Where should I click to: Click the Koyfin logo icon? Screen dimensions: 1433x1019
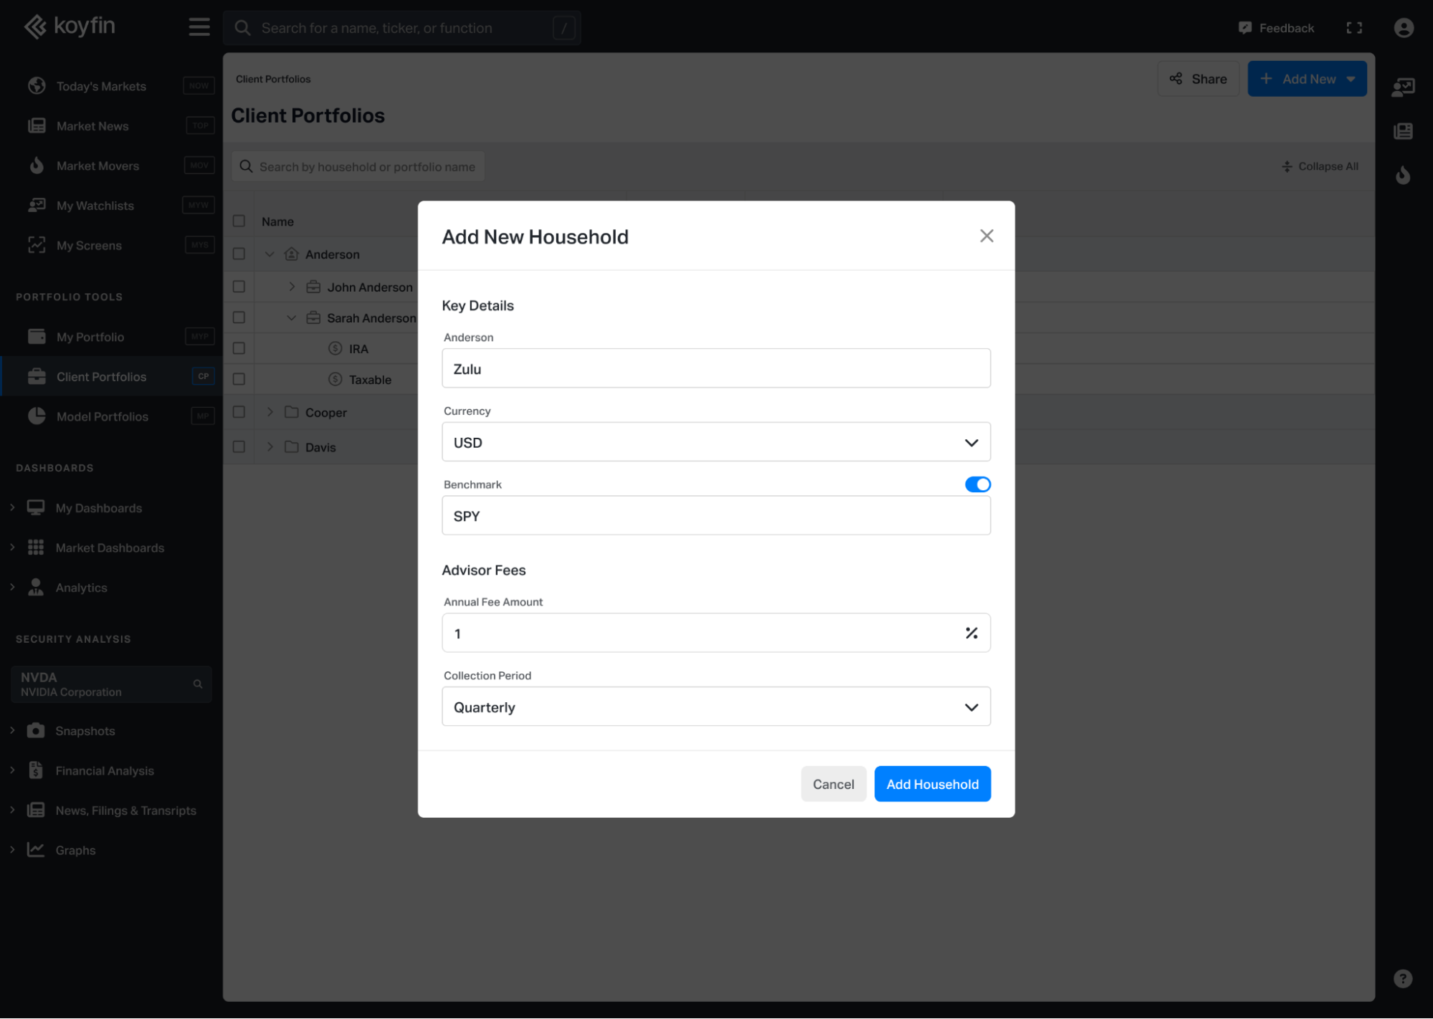click(x=35, y=27)
